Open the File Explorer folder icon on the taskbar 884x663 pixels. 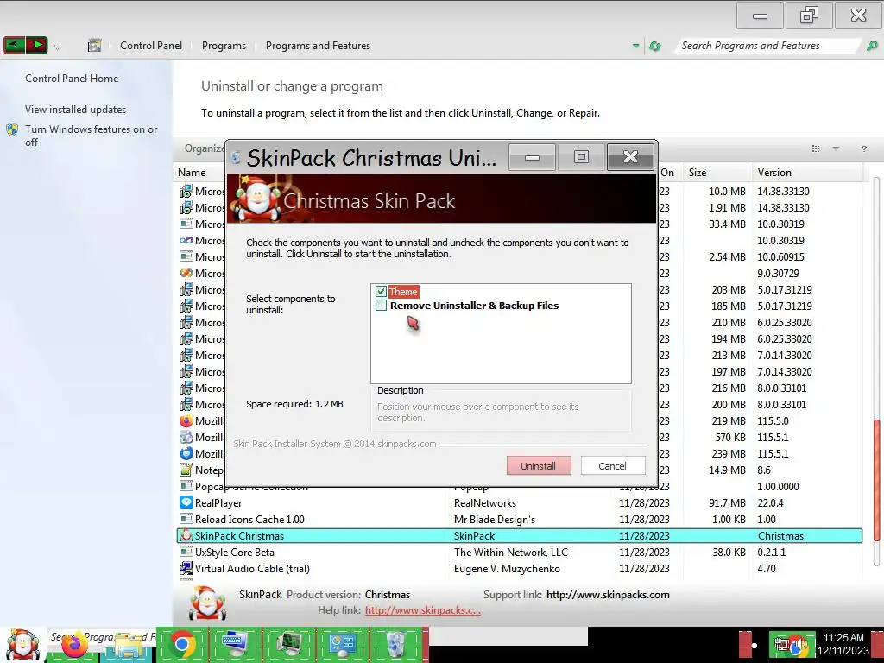point(129,646)
